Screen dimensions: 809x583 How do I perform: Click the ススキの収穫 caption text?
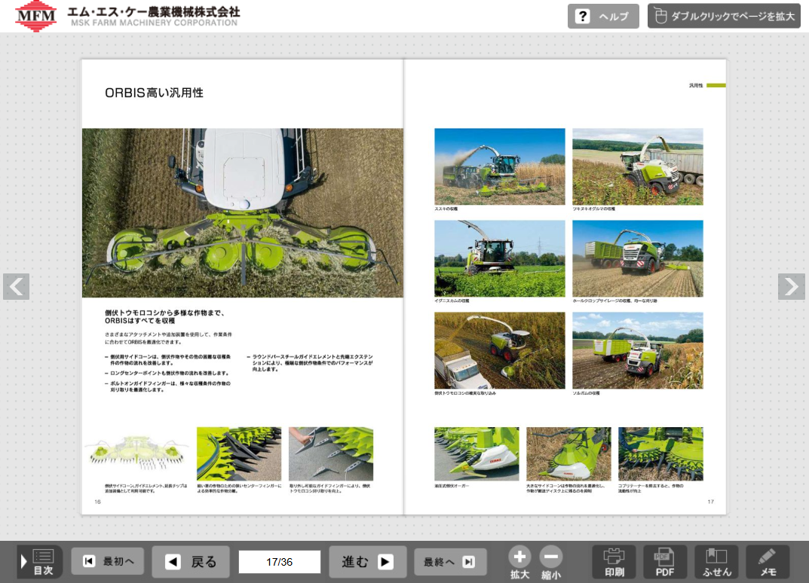point(446,209)
